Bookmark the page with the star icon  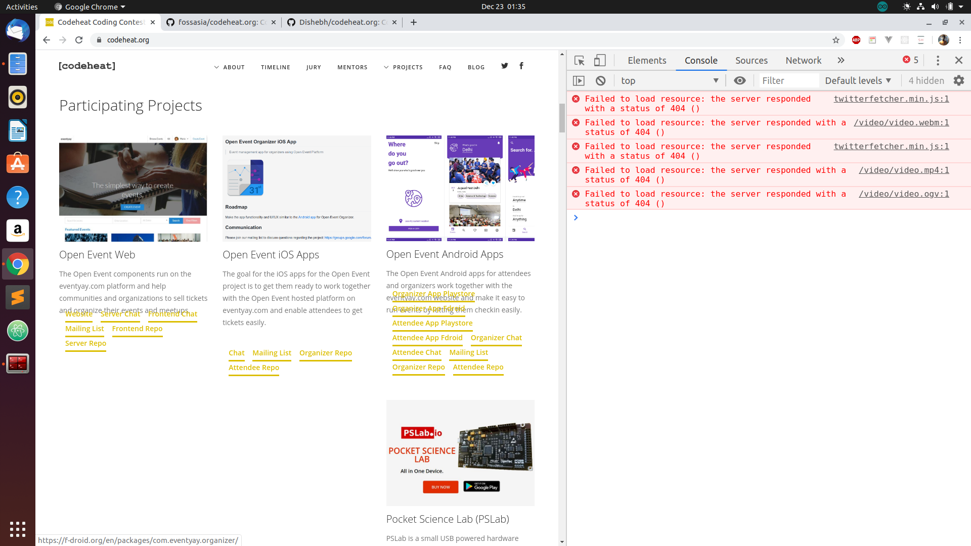click(x=836, y=40)
